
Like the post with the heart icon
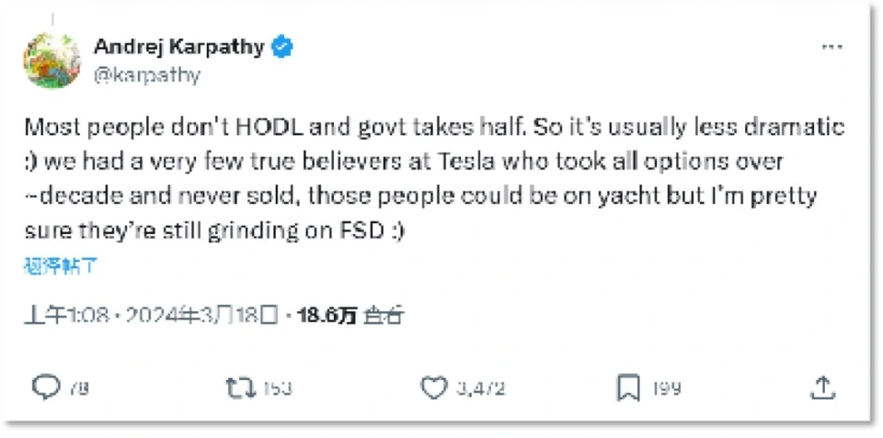tap(434, 387)
